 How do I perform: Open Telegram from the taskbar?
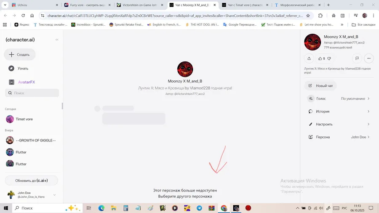pos(199,208)
